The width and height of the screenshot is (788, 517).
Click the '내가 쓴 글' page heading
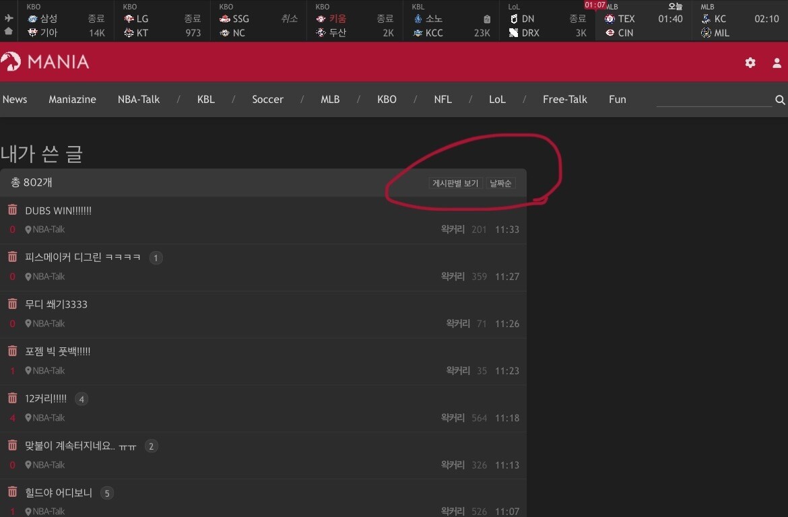(42, 153)
